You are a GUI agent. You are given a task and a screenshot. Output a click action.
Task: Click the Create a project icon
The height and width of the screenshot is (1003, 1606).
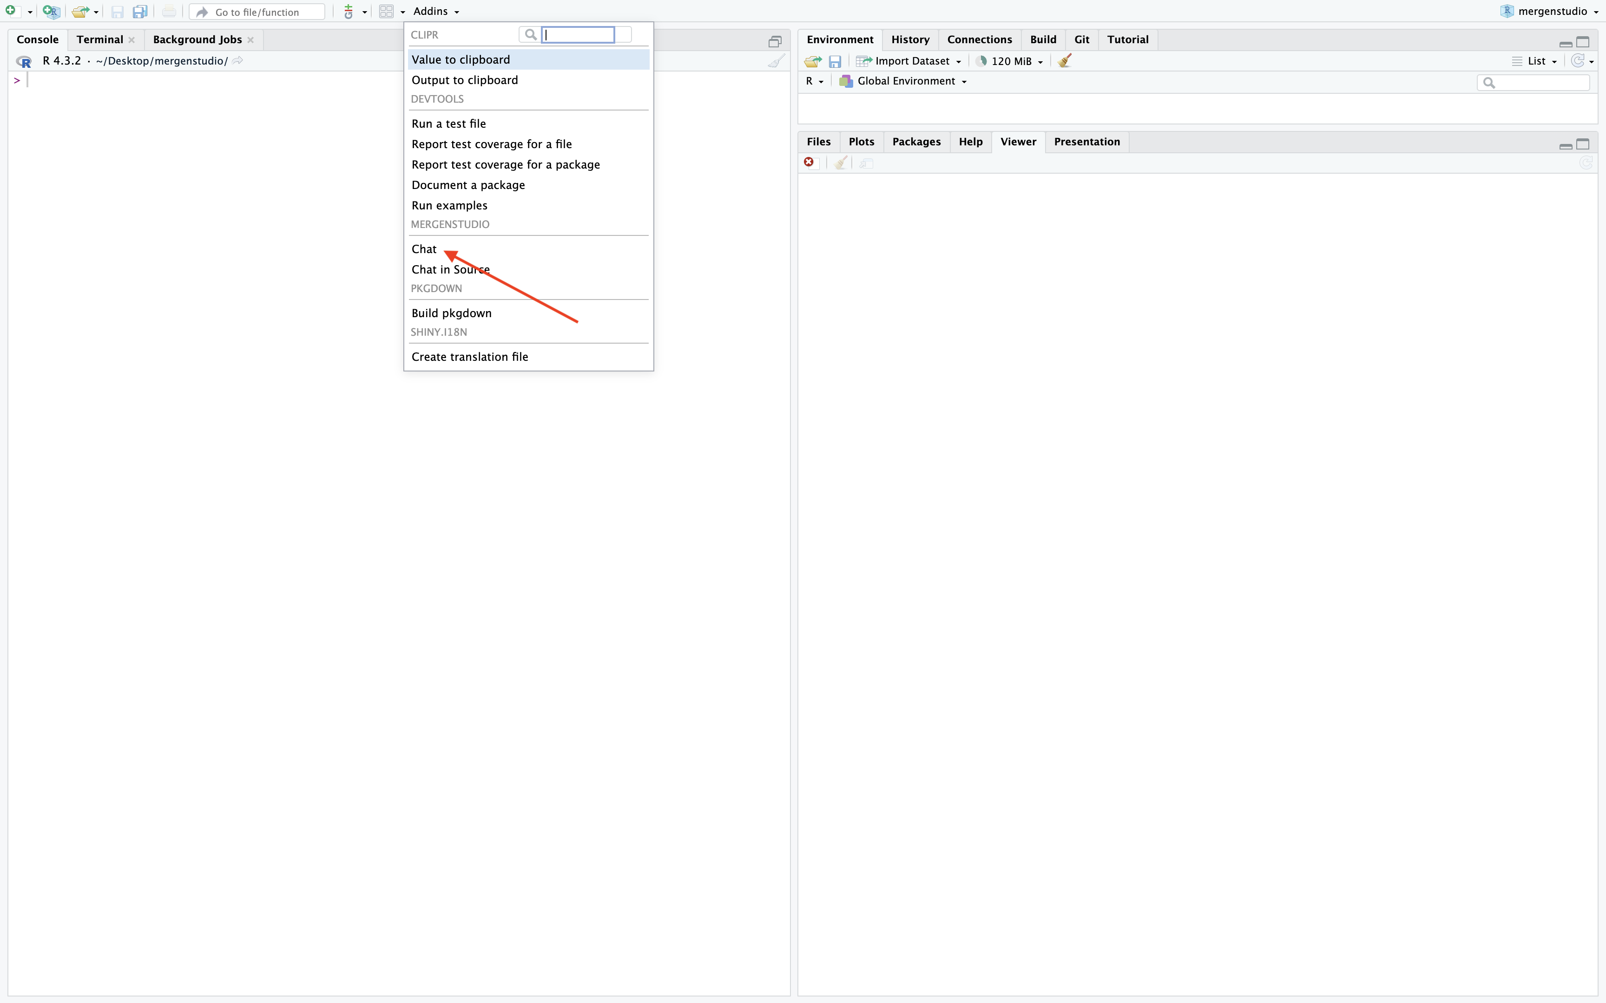[x=51, y=11]
